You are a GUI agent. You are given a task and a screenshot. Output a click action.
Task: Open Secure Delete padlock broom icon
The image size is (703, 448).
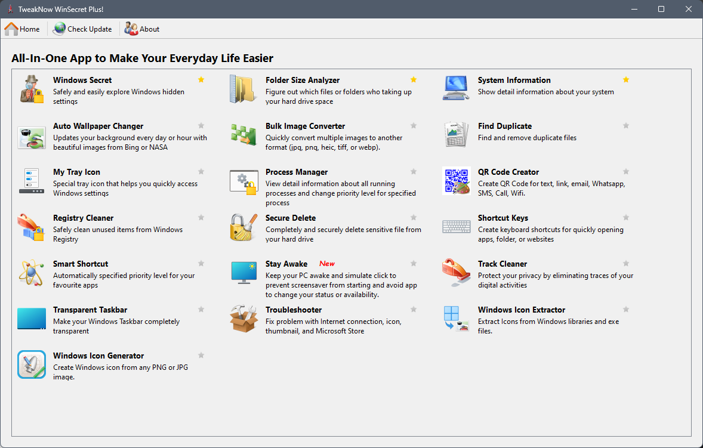pos(243,227)
